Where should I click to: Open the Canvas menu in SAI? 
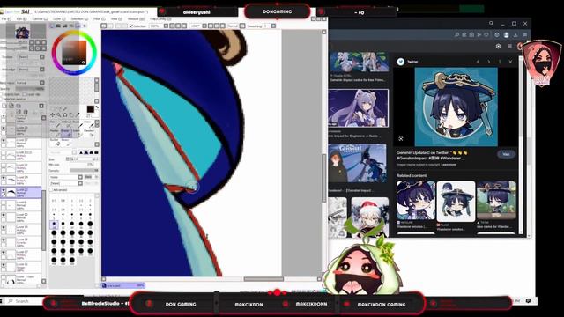tap(39, 18)
